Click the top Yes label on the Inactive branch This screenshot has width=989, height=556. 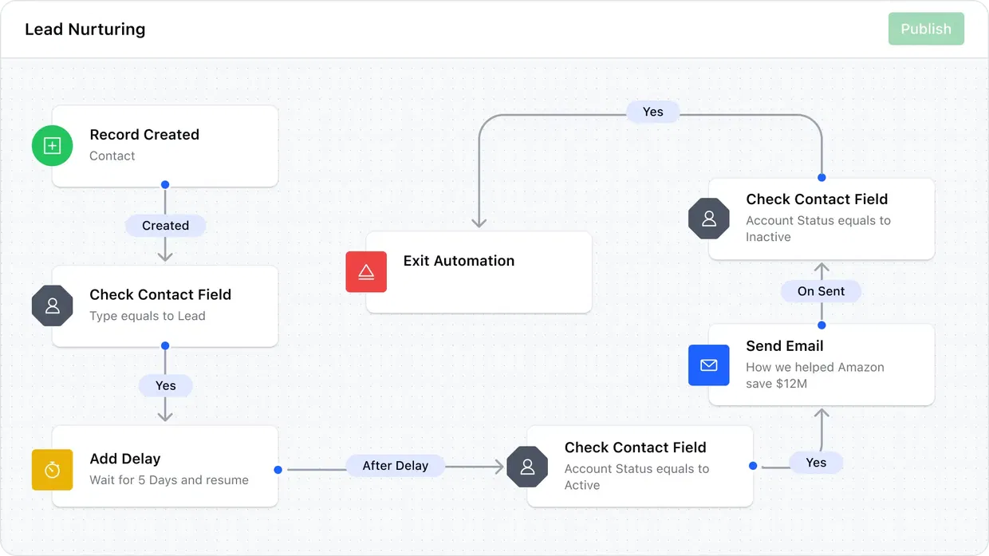point(653,112)
